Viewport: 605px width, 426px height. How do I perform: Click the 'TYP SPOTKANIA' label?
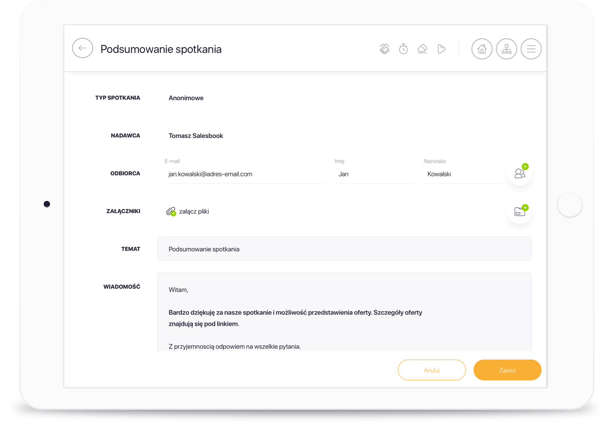click(118, 98)
